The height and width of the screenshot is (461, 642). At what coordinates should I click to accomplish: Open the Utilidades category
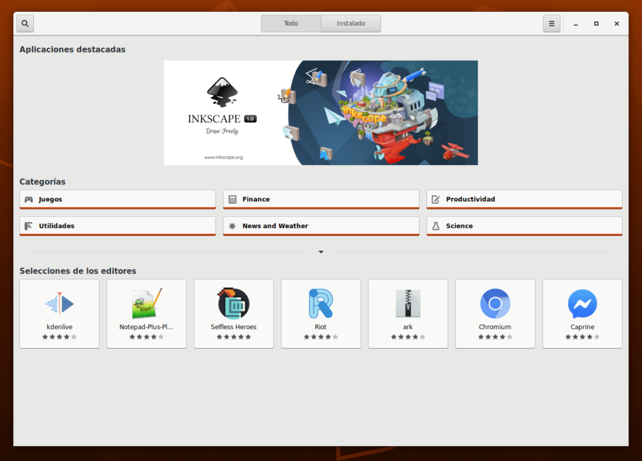[x=117, y=226]
